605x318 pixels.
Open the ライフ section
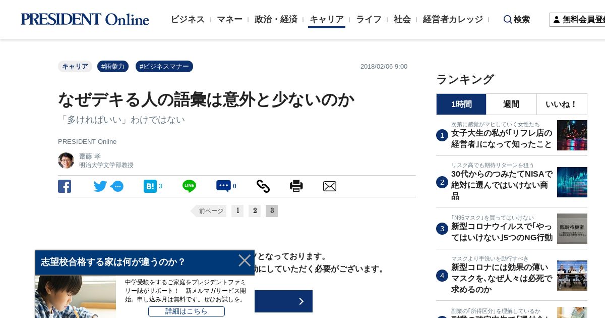tap(369, 19)
